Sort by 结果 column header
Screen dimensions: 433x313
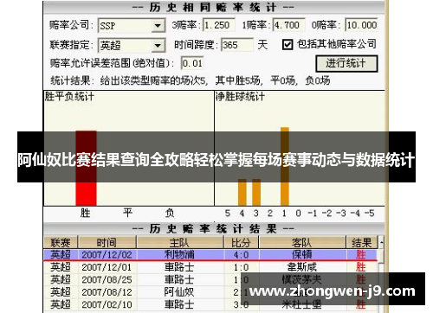[362, 242]
